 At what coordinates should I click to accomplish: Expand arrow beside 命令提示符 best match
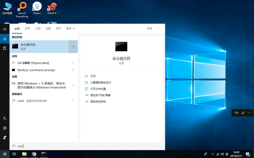pos(73,47)
